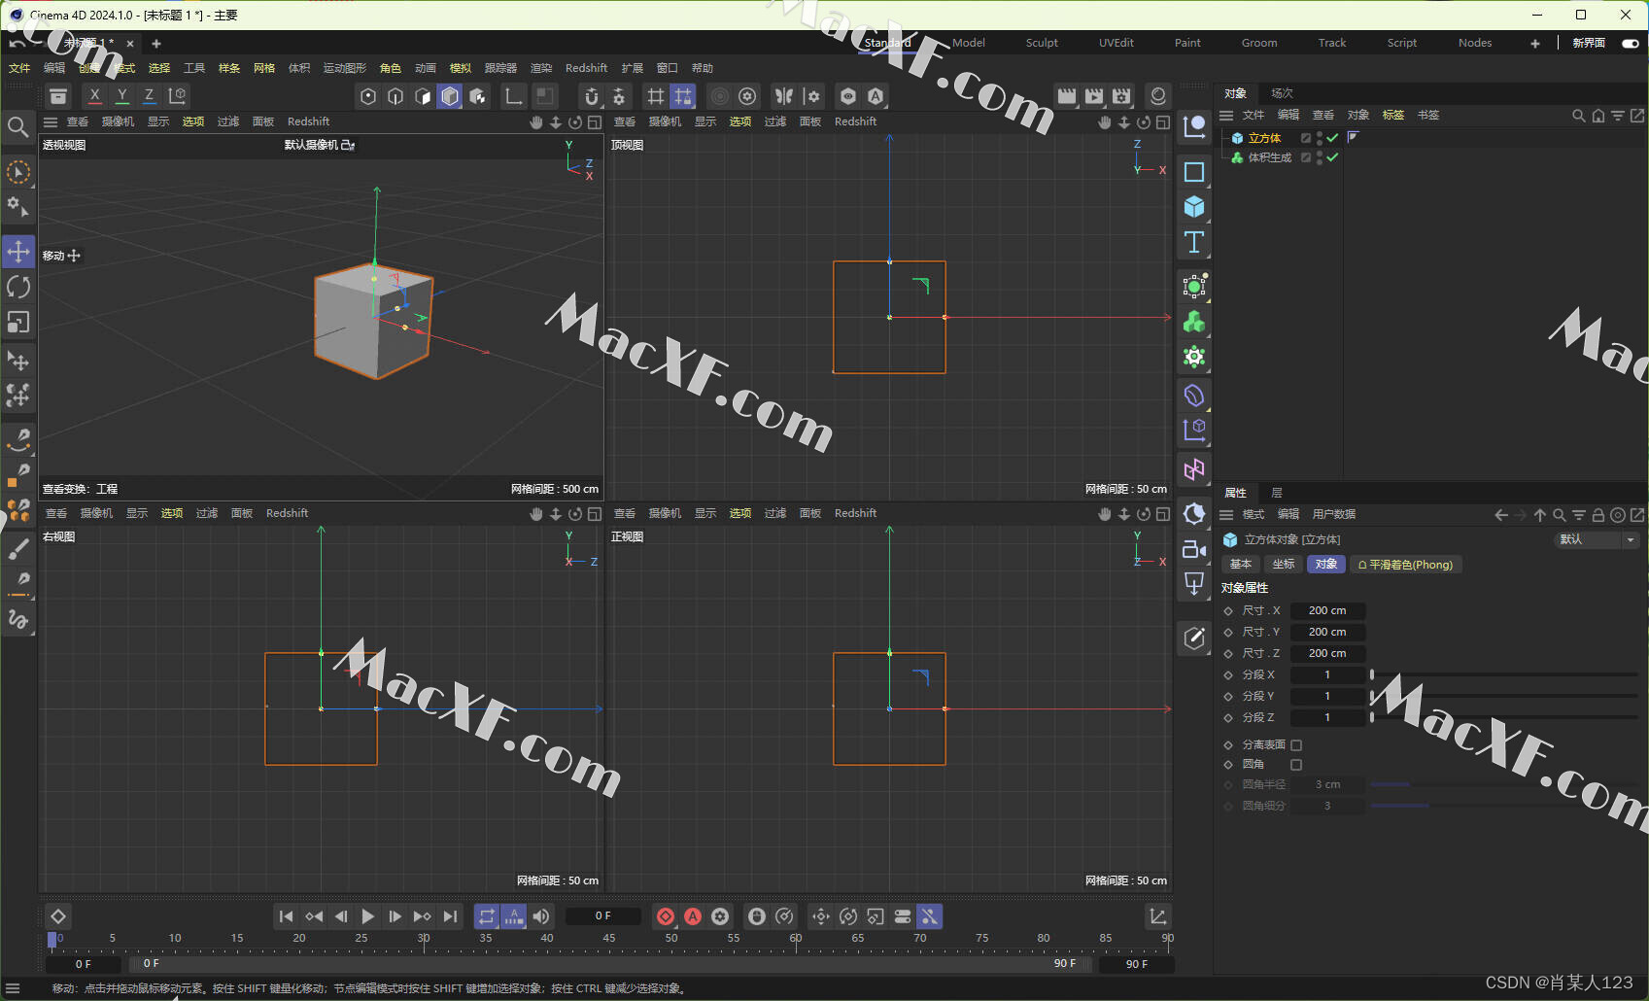Viewport: 1649px width, 1001px height.
Task: Select polygons mode icon
Action: point(450,96)
